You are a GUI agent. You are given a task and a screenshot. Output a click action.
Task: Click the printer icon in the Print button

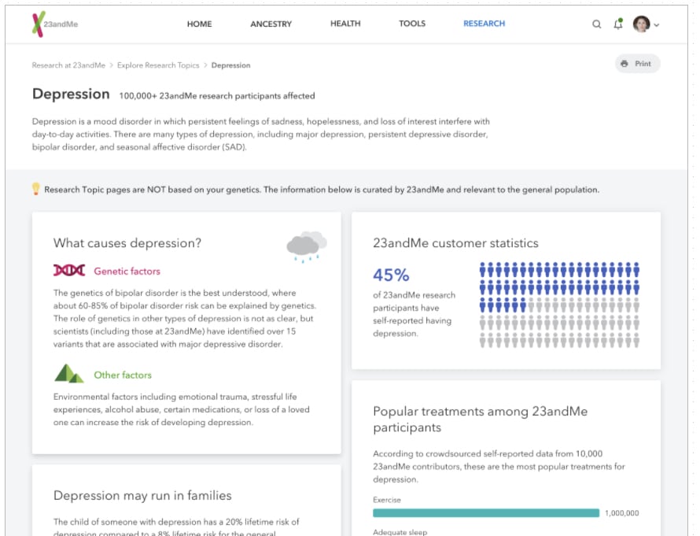[625, 64]
